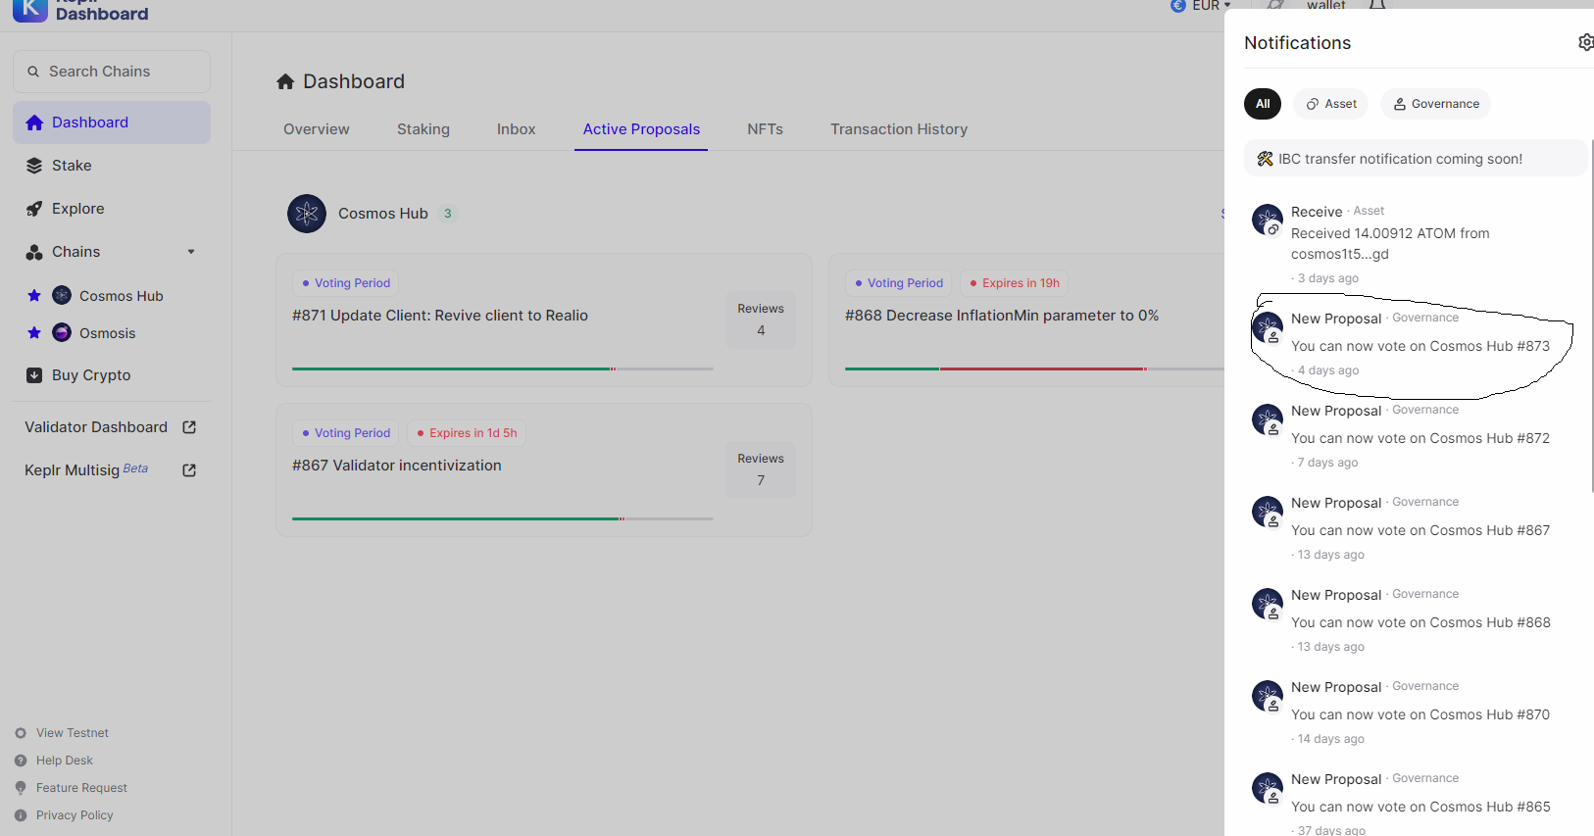Open Reviews for proposal #871
Viewport: 1594px width, 836px height.
pyautogui.click(x=761, y=320)
